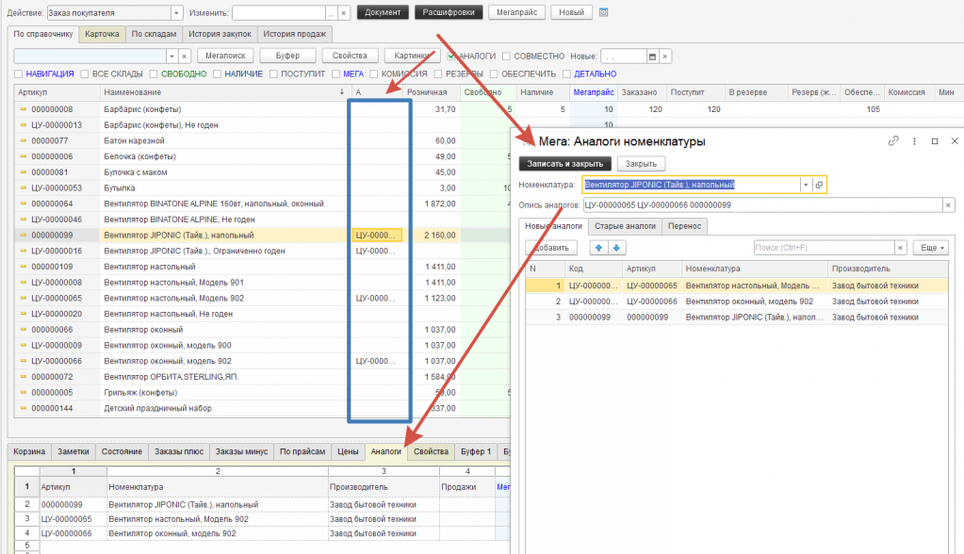Move the analog row down with the blue arrow
This screenshot has height=554, width=964.
click(616, 248)
